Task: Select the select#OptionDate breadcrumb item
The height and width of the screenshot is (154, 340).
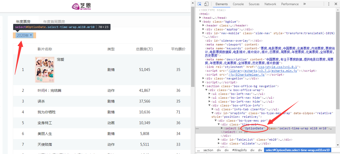Action: 297,150
